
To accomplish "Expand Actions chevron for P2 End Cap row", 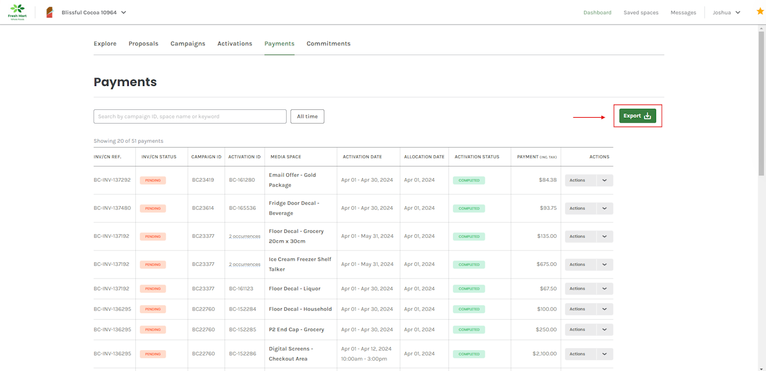I will [x=604, y=330].
